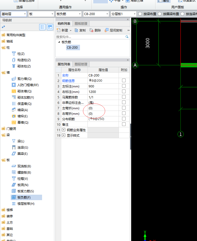Check the 附加 box for 右标注(mm)
Viewport: 197px width, 241px height.
(x=124, y=91)
